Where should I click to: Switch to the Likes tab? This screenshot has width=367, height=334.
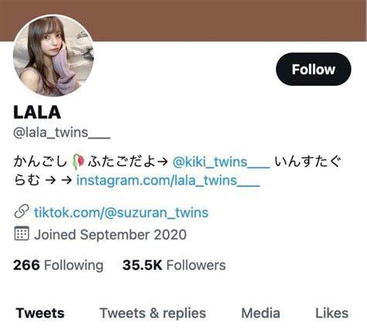[x=331, y=313]
